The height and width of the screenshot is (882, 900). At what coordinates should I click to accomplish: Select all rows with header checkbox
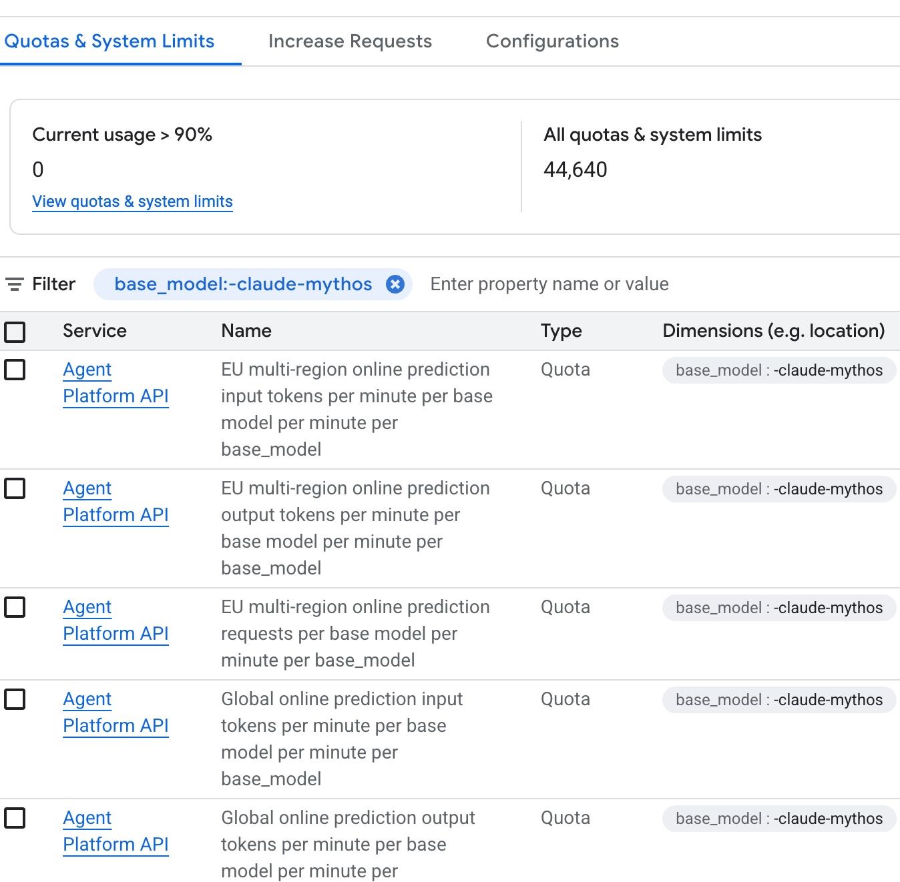pyautogui.click(x=15, y=332)
